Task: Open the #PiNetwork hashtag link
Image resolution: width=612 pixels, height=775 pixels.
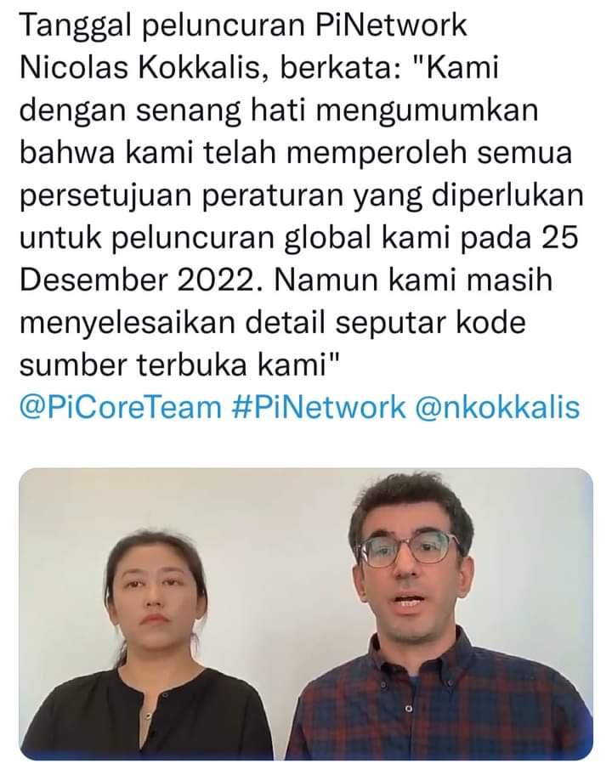Action: click(319, 408)
